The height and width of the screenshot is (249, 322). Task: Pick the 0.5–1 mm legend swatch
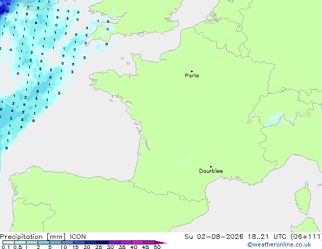pos(20,242)
